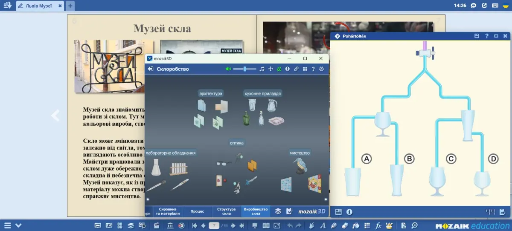Image resolution: width=512 pixels, height=231 pixels.
Task: Expand top-left download arrow menu
Action: point(7,6)
